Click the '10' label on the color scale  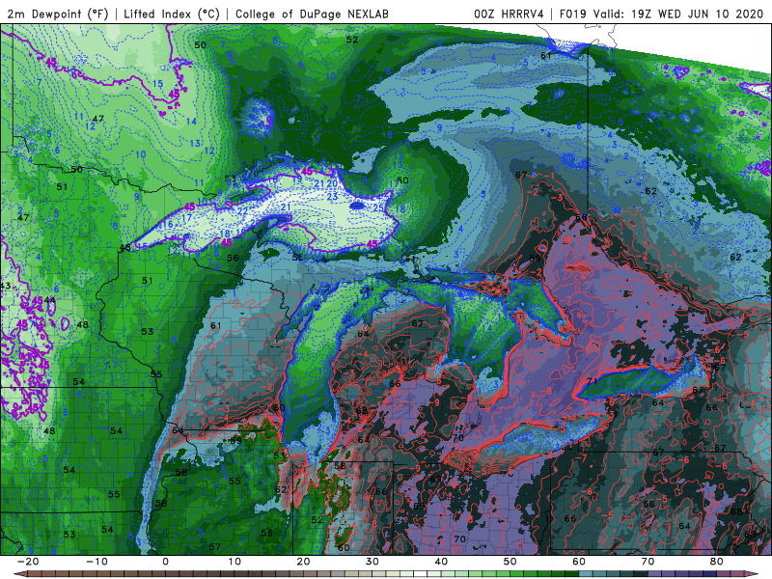[x=234, y=562]
